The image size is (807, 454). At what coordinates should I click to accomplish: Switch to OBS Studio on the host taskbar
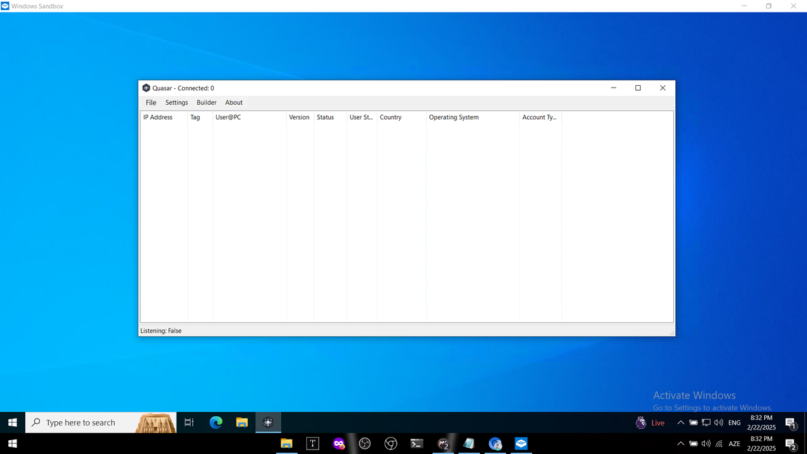pyautogui.click(x=364, y=444)
